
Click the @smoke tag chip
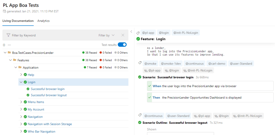(x=150, y=64)
